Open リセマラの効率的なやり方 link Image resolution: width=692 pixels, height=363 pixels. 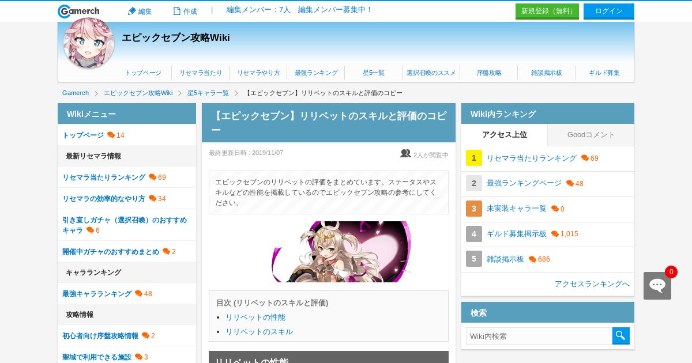104,199
